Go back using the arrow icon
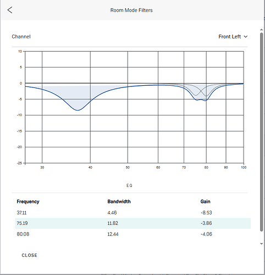 coord(10,10)
